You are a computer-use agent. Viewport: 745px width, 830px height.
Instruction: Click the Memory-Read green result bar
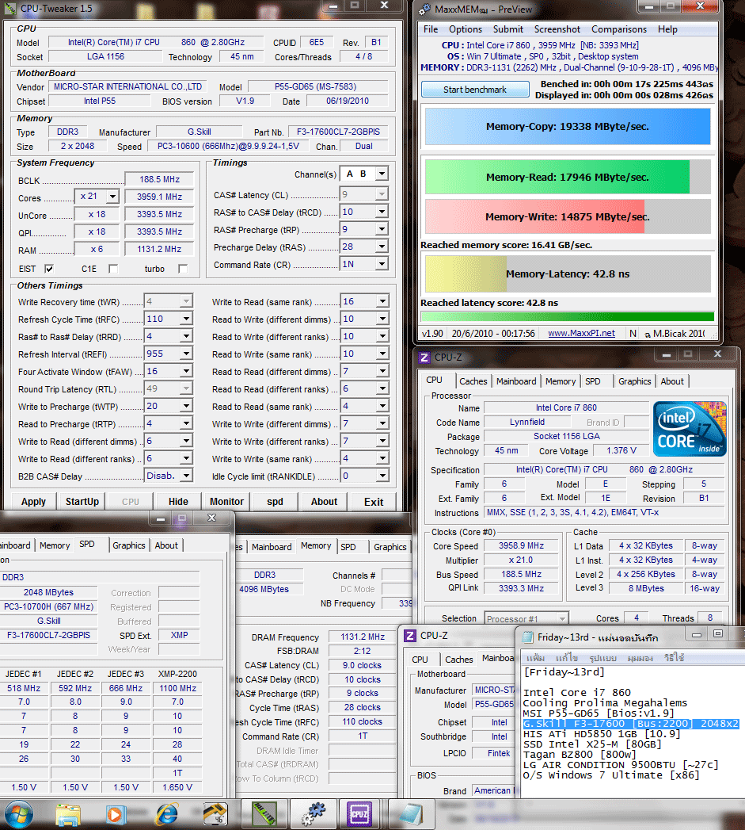point(568,177)
